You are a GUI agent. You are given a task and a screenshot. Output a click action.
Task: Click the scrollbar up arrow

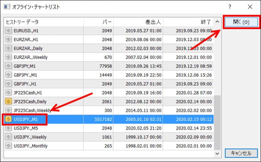pos(217,22)
